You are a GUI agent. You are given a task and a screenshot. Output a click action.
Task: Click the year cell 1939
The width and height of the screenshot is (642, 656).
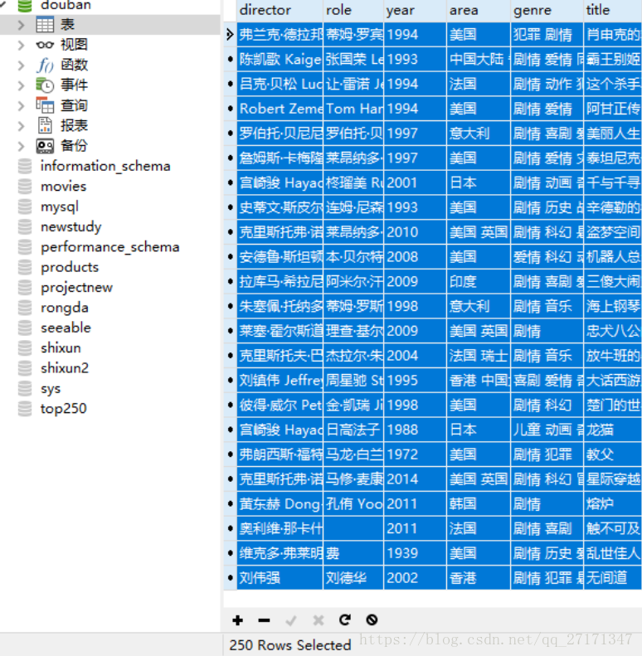(415, 553)
